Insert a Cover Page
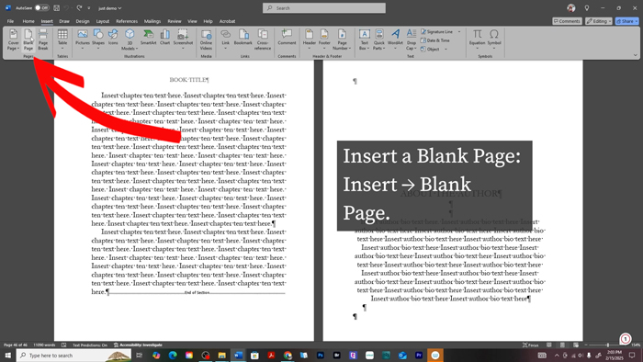This screenshot has height=362, width=643. click(14, 40)
